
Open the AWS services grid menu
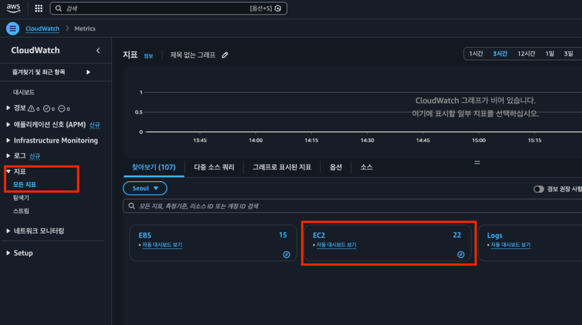pos(39,9)
